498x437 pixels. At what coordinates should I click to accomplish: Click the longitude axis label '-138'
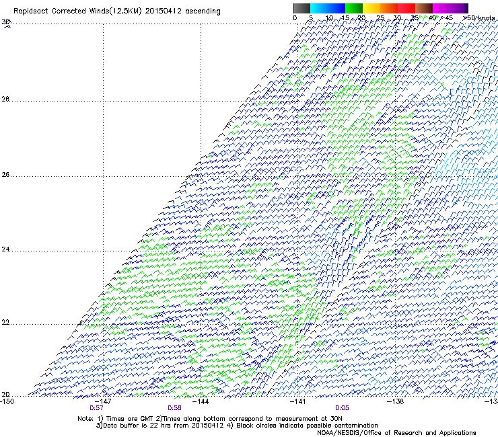(396, 401)
